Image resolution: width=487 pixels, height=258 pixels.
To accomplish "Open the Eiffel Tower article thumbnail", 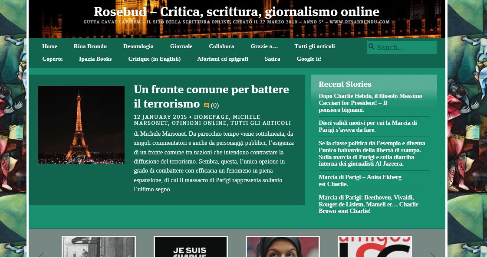I will point(81,125).
